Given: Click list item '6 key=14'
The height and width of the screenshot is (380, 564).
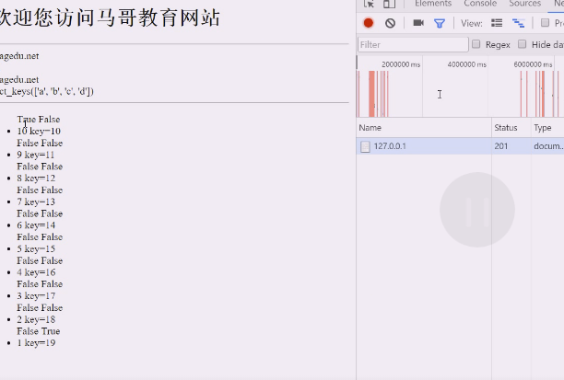Looking at the screenshot, I should 36,225.
